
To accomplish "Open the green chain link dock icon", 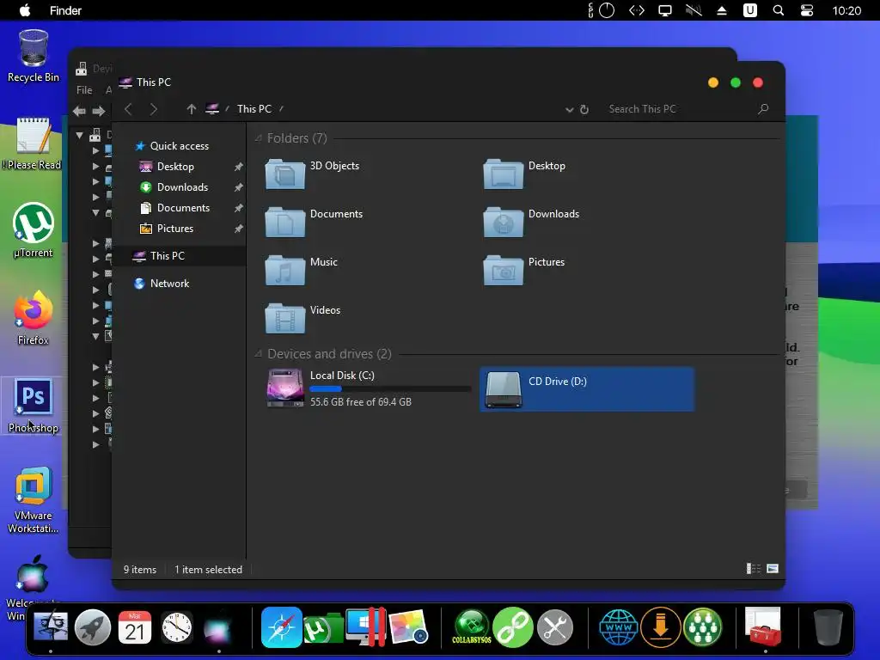I will point(512,626).
